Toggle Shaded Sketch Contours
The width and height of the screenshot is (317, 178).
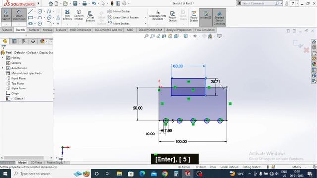click(219, 18)
